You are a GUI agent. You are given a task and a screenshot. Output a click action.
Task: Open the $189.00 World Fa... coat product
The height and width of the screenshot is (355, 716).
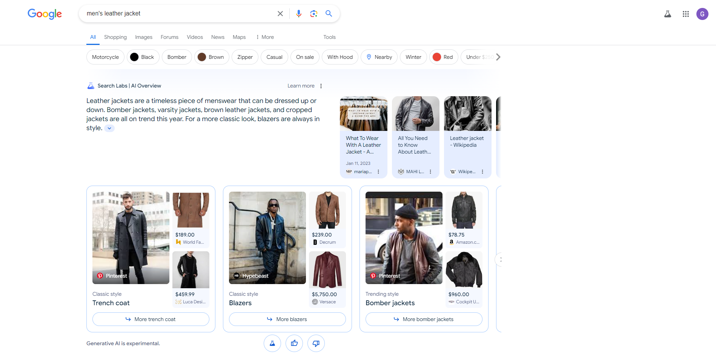pyautogui.click(x=191, y=220)
